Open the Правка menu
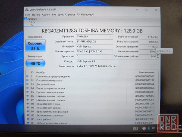The height and width of the screenshot is (137, 182). 36,15
